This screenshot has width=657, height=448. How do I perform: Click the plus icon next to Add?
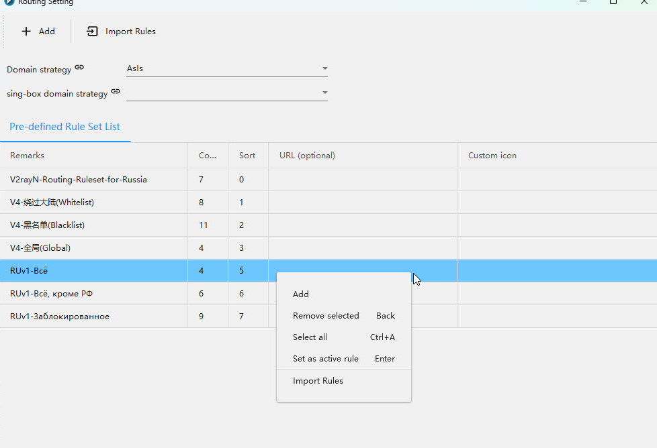26,32
